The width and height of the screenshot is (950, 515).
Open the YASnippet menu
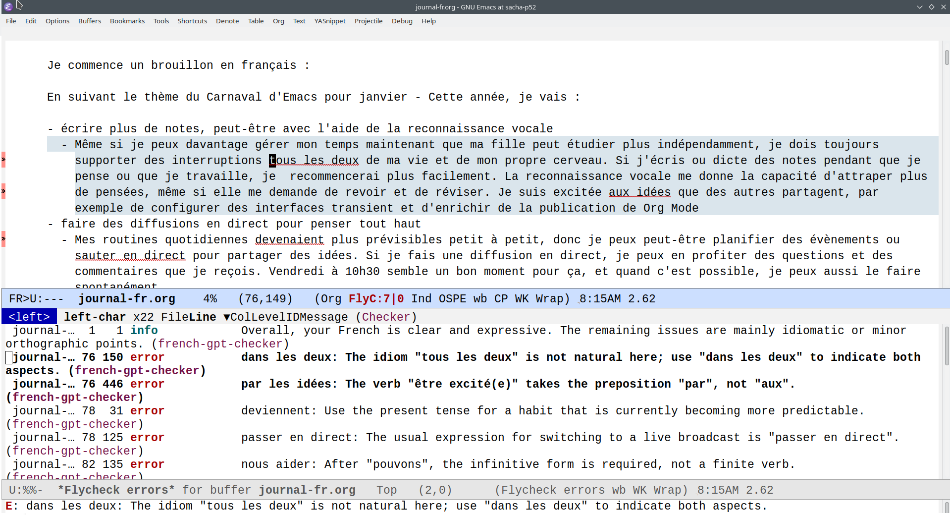point(329,21)
